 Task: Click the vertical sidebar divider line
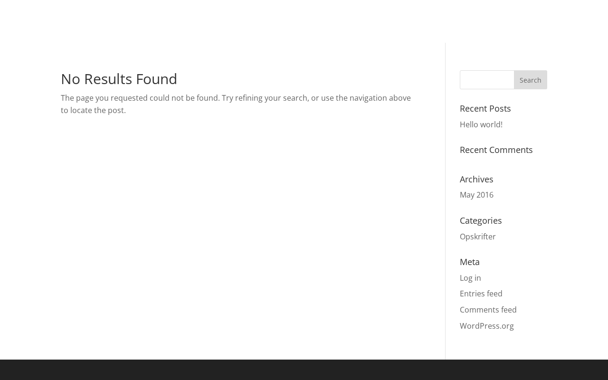point(445,199)
